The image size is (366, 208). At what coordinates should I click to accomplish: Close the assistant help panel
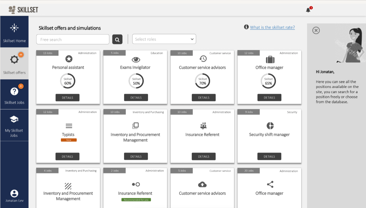coord(316,30)
